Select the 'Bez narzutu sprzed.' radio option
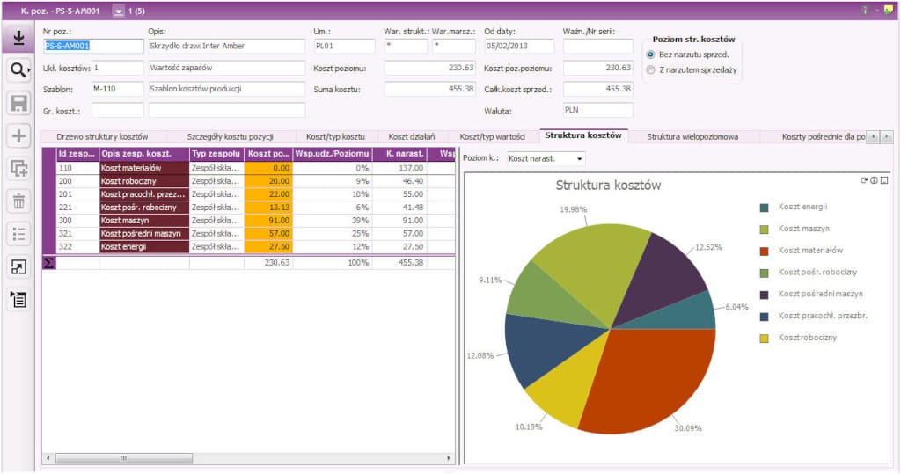Viewport: 901px width, 474px height. tap(651, 55)
